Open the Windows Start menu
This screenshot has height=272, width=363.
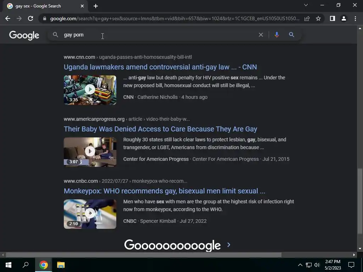(x=9, y=265)
